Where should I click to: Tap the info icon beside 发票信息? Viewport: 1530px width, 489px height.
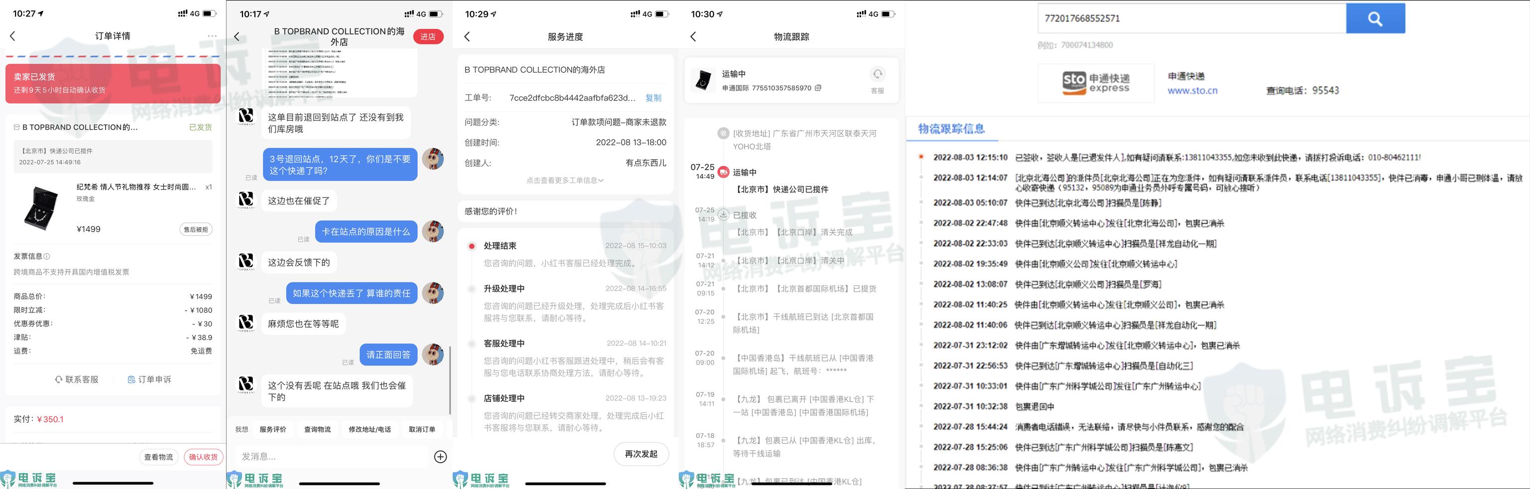47,256
